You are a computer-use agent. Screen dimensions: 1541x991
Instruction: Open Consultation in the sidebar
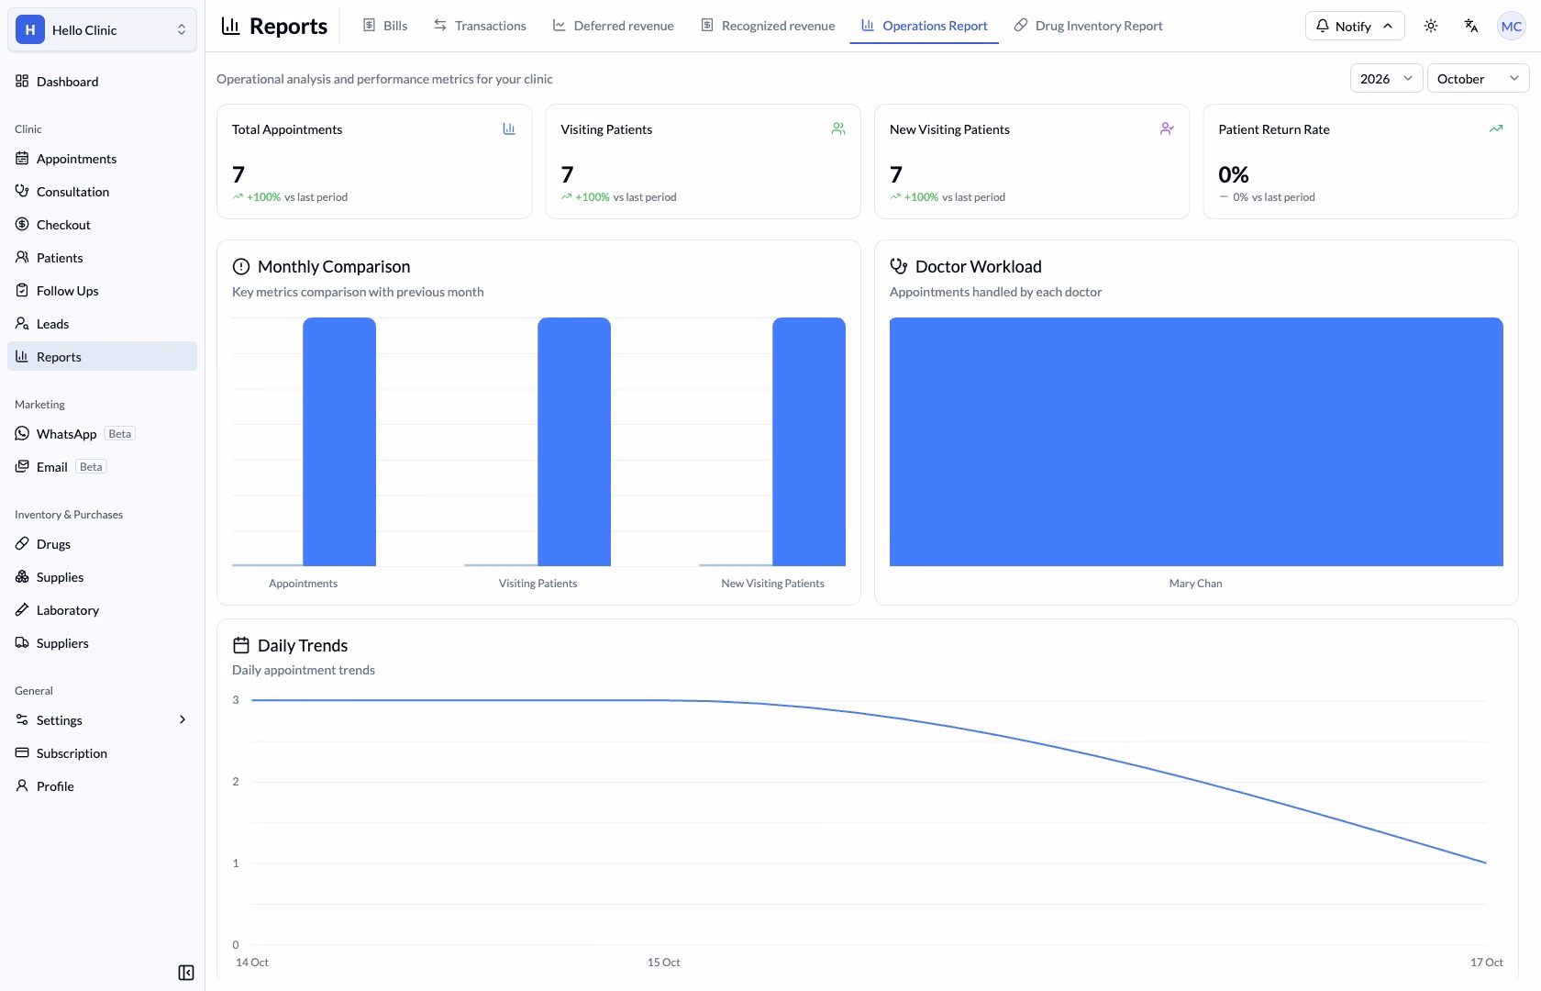point(102,192)
